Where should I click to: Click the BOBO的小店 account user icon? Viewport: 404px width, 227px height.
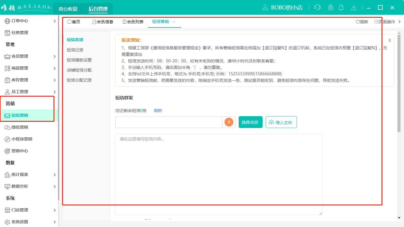point(265,7)
